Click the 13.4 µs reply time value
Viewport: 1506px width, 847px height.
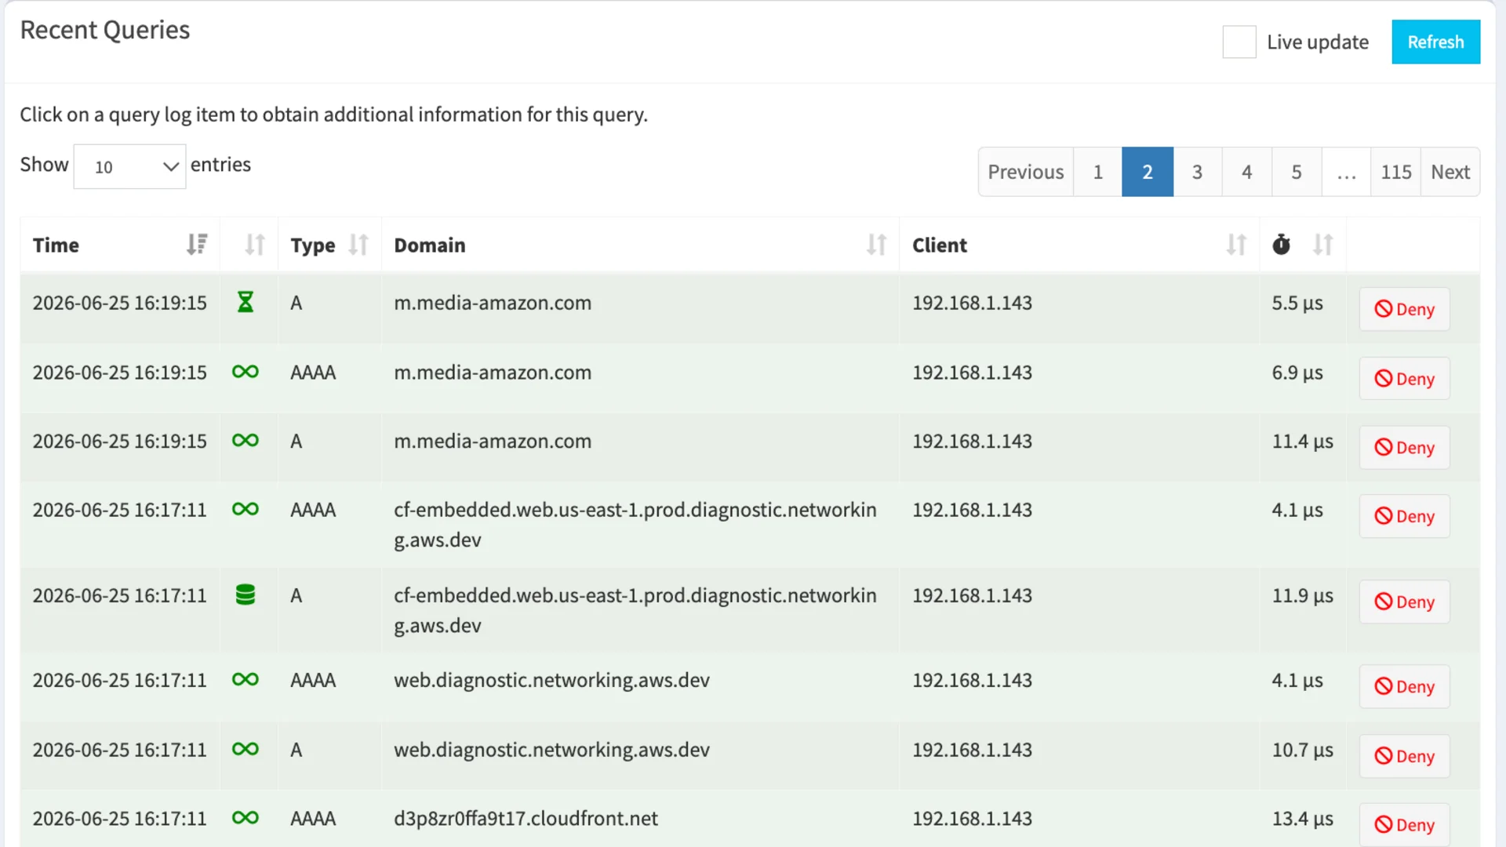(1302, 819)
